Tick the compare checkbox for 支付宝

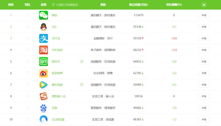(x=28, y=38)
